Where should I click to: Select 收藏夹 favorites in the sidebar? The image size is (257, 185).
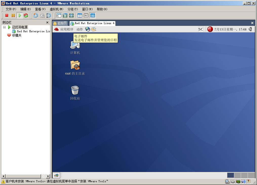pos(17,35)
